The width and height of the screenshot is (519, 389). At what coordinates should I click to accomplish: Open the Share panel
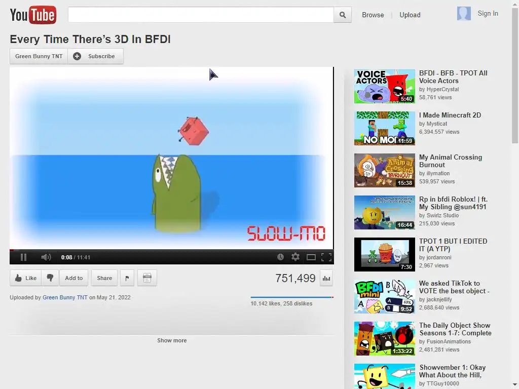point(104,278)
